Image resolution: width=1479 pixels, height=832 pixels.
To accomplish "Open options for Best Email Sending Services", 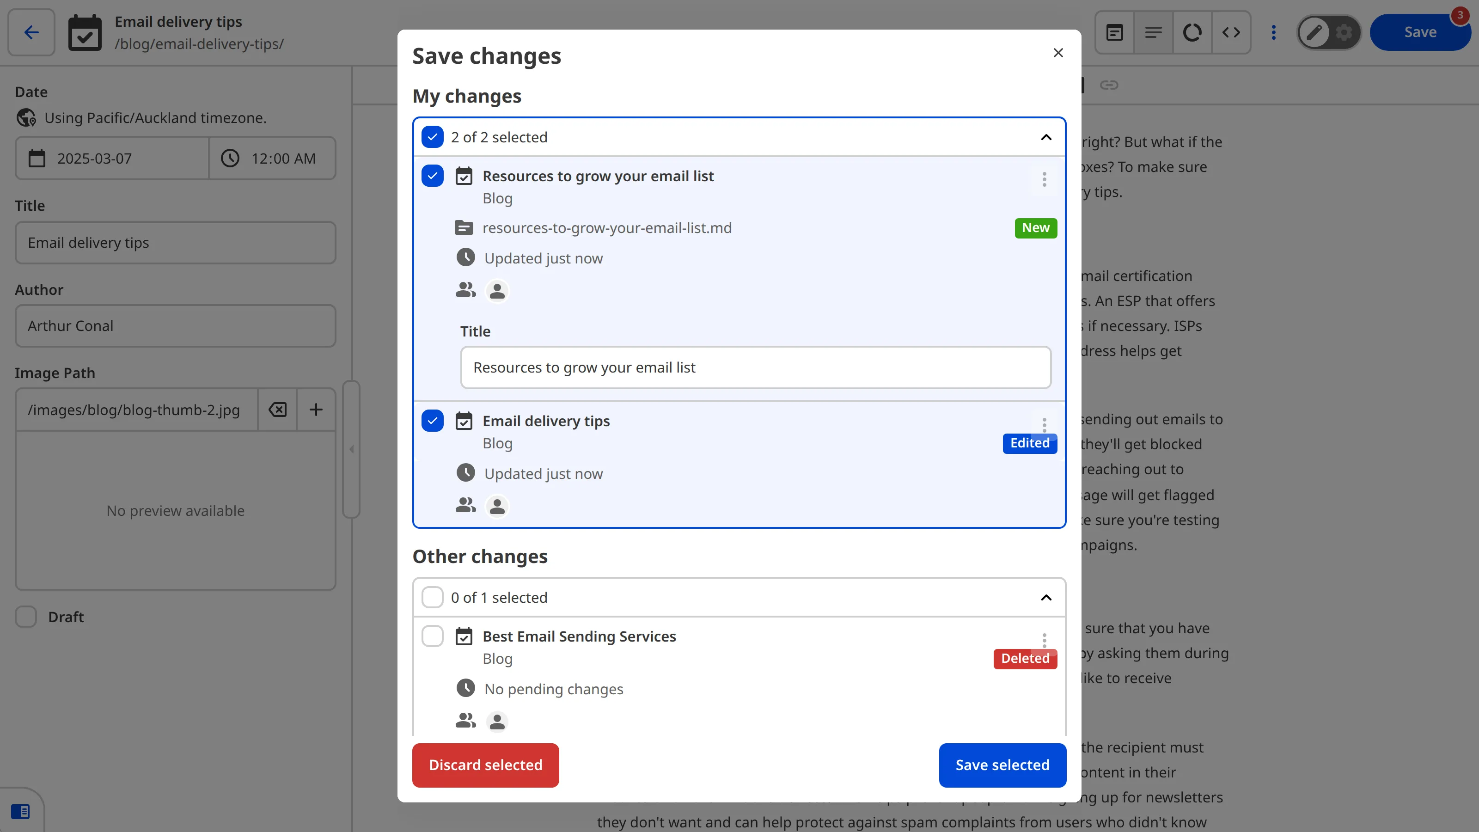I will tap(1045, 640).
